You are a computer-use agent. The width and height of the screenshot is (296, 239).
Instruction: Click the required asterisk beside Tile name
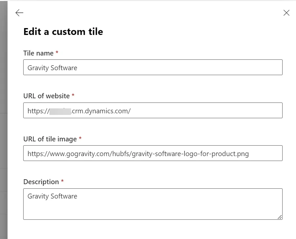pyautogui.click(x=57, y=52)
